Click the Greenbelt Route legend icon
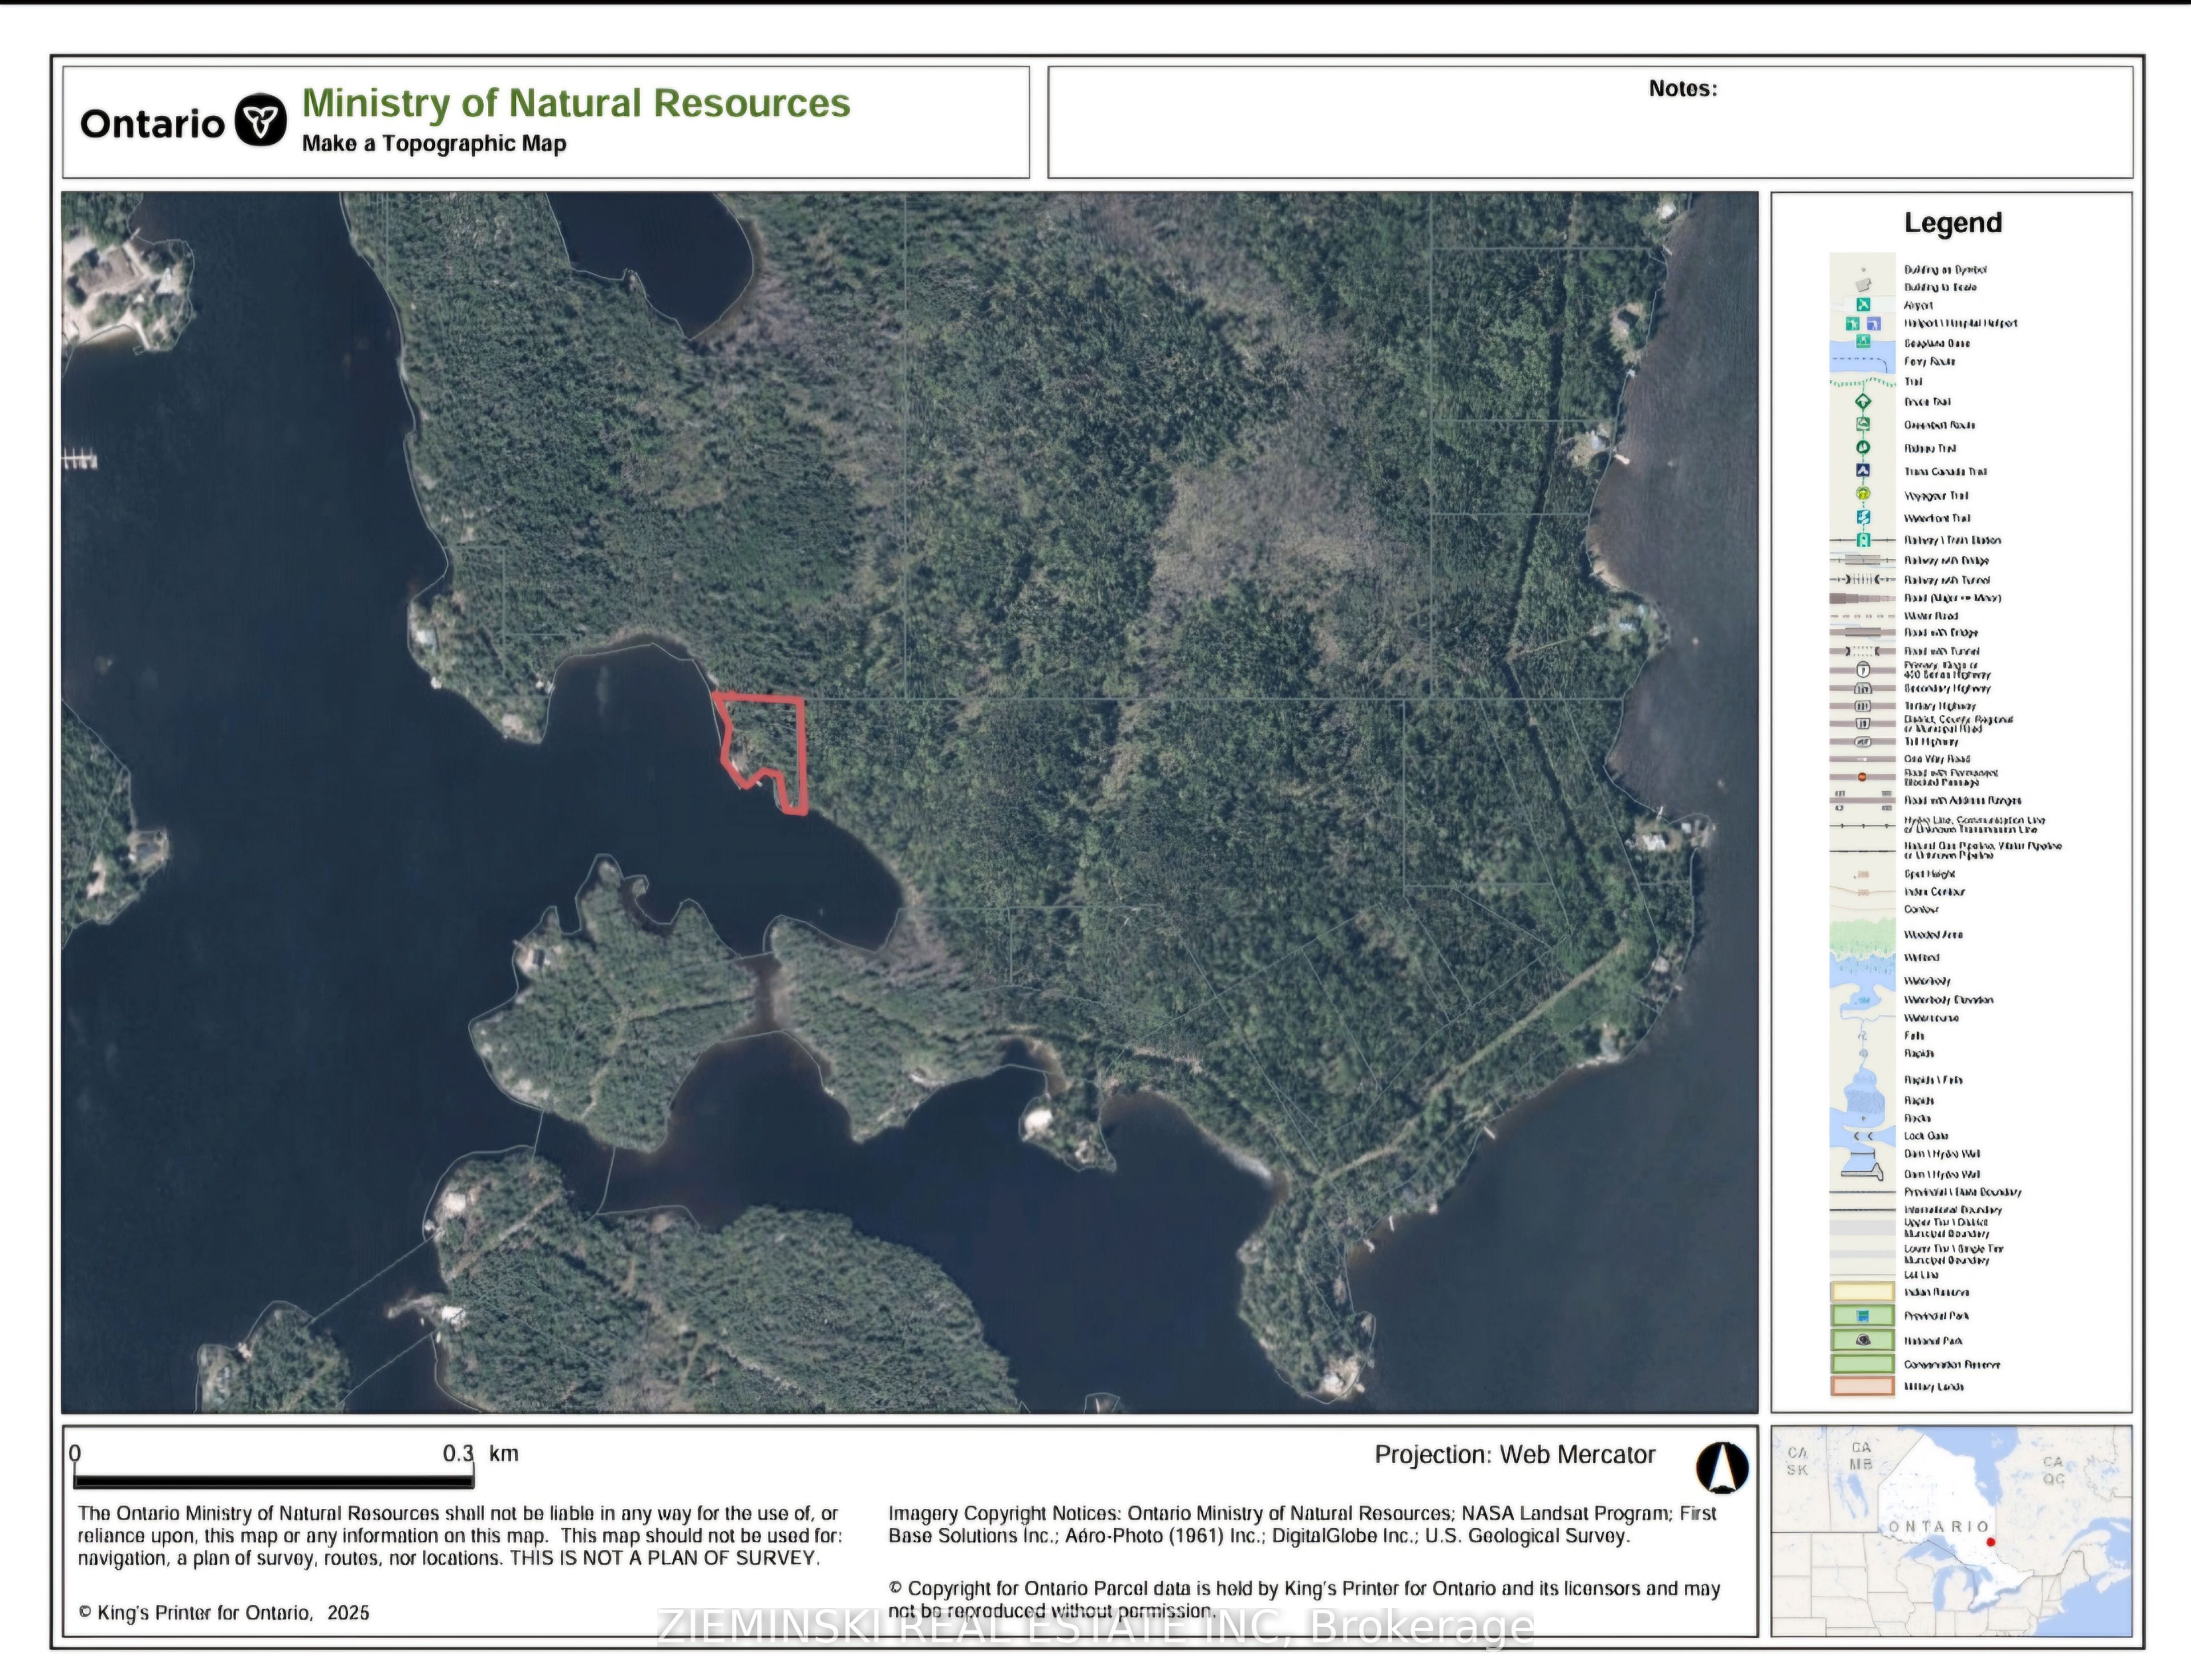This screenshot has height=1680, width=2191. 1863,425
